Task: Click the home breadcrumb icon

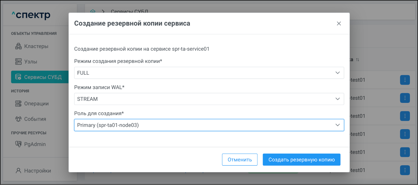Action: tap(93, 11)
